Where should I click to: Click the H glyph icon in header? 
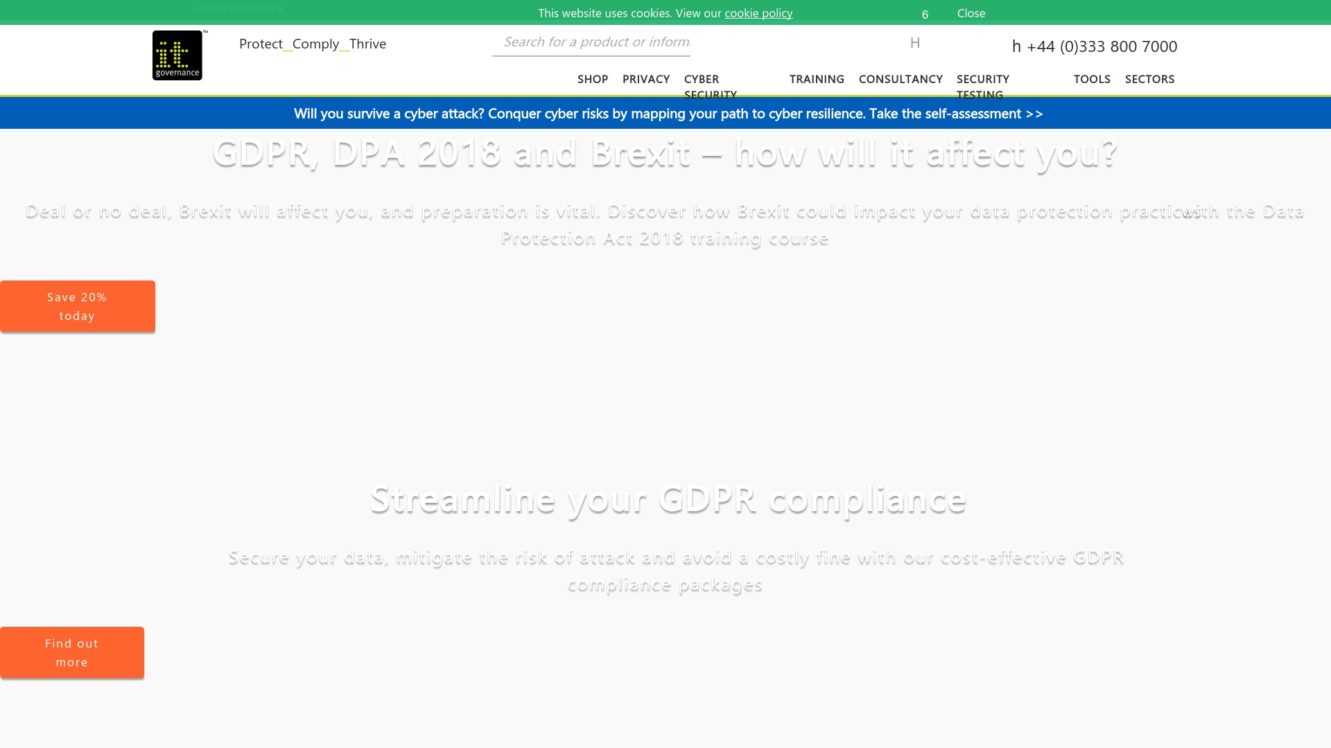point(915,43)
